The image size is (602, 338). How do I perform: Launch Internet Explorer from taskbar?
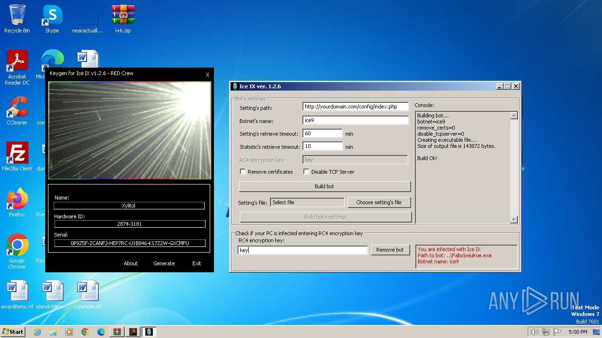coord(37,332)
